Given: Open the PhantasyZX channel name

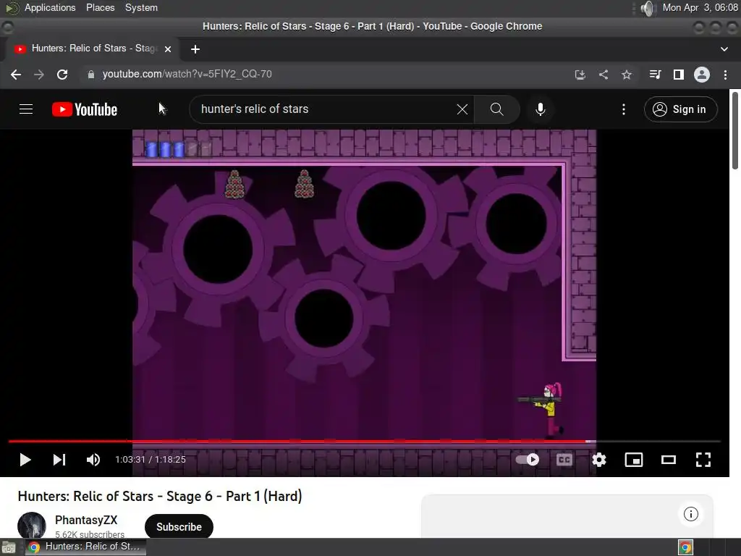Looking at the screenshot, I should point(86,520).
